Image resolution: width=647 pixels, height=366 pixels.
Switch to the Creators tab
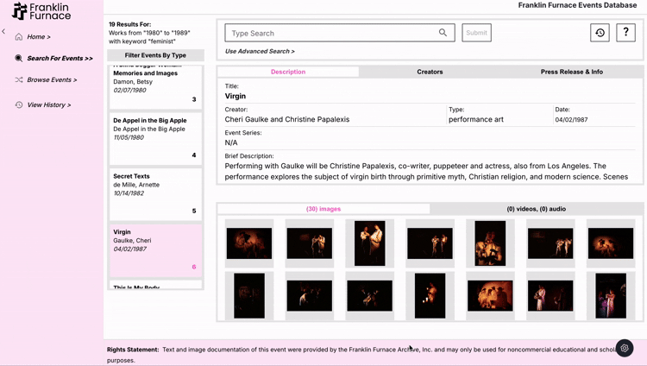point(430,72)
